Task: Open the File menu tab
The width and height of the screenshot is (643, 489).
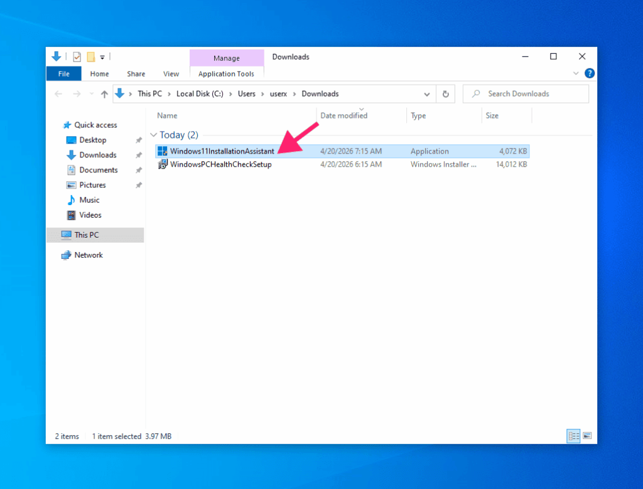Action: point(63,74)
